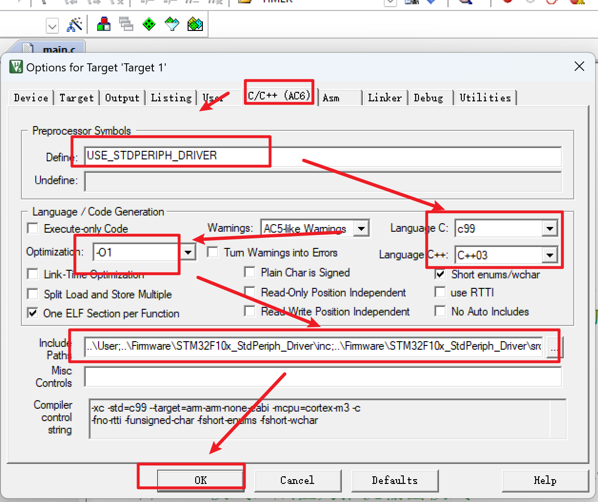Viewport: 598px width, 502px height.
Task: Click the Help button
Action: (x=545, y=480)
